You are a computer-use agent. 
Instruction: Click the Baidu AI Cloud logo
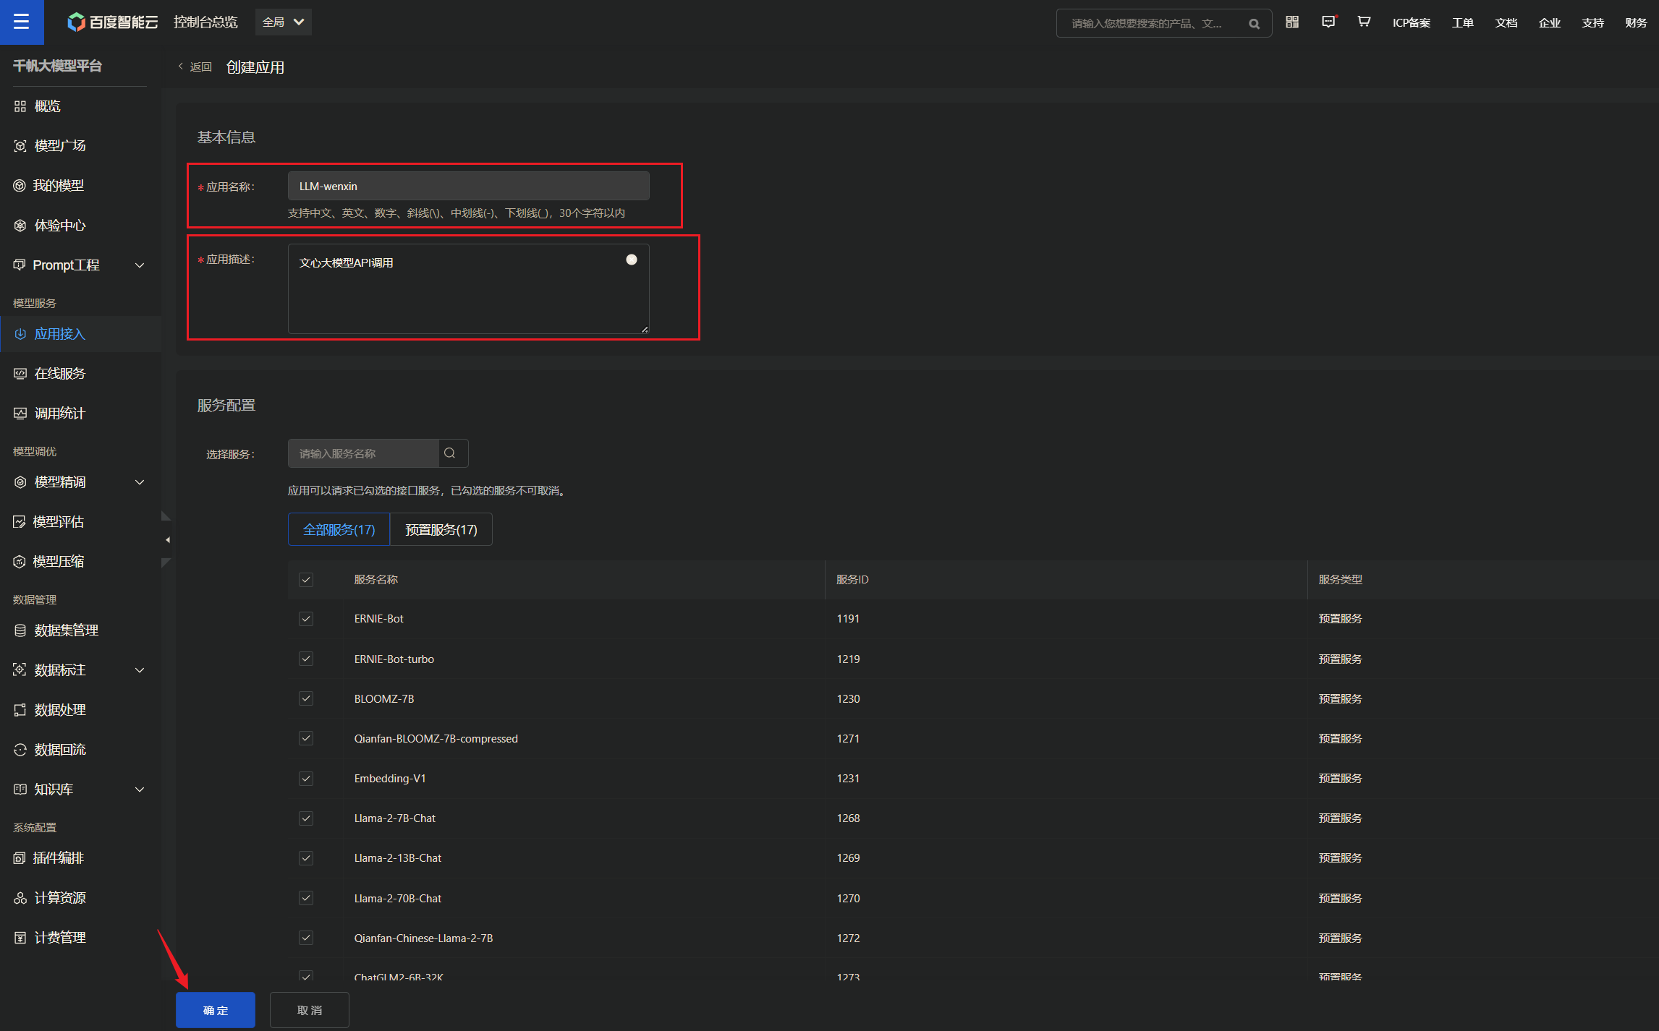point(113,22)
